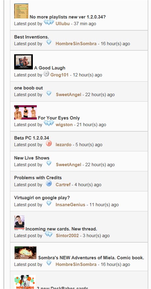Image resolution: width=151 pixels, height=289 pixels.
Task: Click the triple diamond badge beside wigston
Action: pos(49,123)
